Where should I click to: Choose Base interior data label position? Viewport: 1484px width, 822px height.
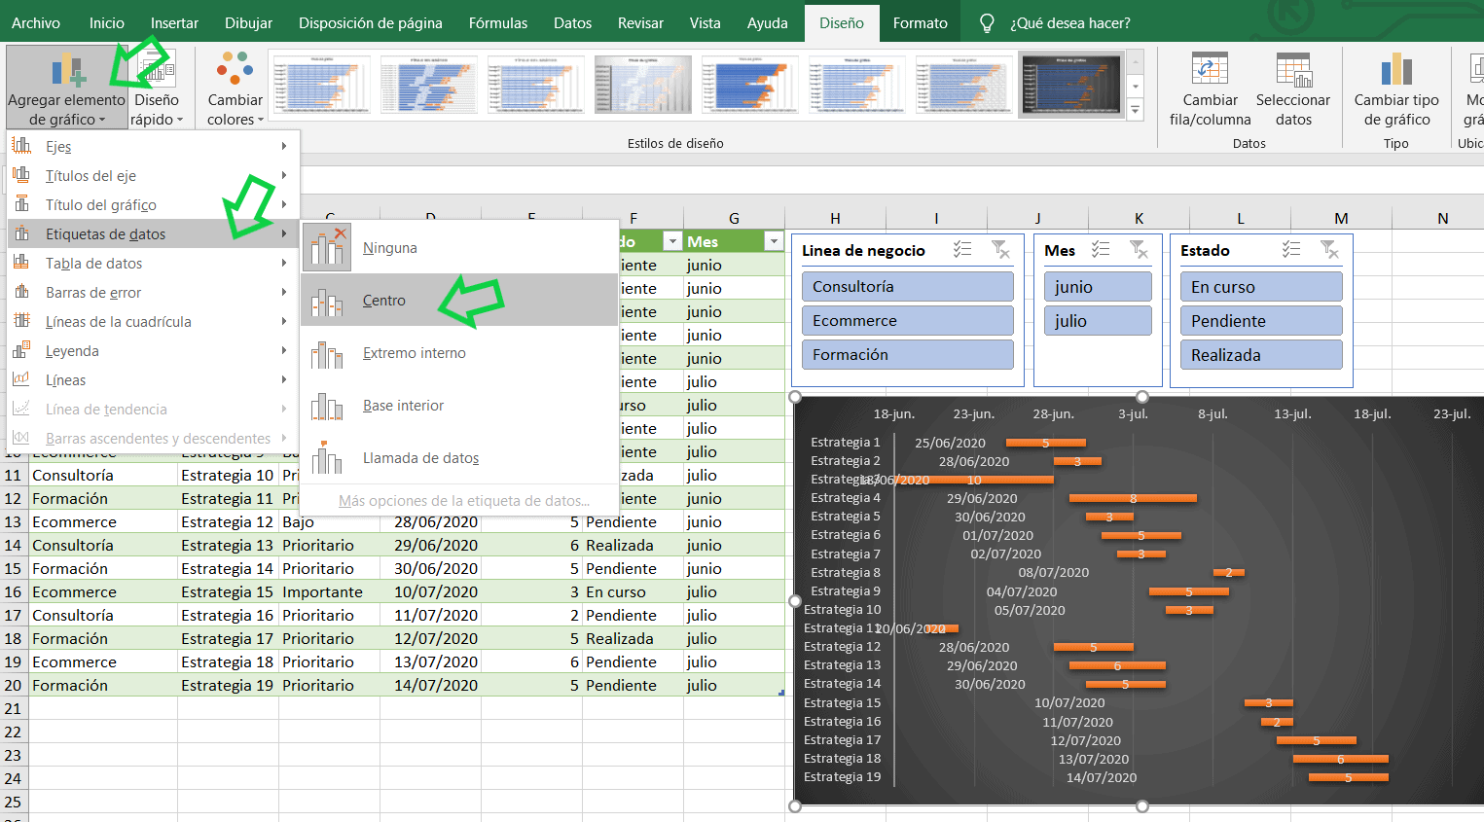point(459,406)
